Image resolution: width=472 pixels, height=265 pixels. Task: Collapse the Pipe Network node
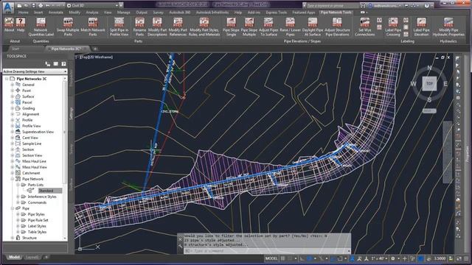[x=13, y=179]
